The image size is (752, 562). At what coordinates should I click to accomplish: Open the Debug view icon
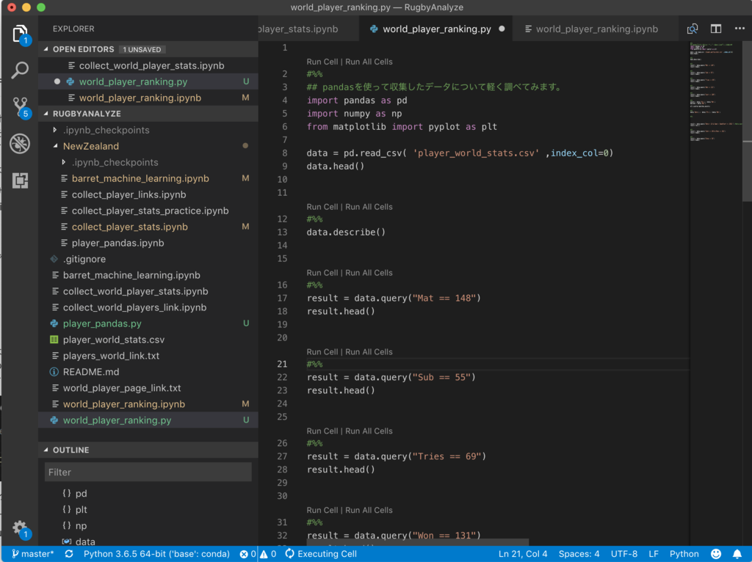pyautogui.click(x=20, y=144)
